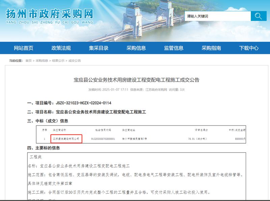
Task: Click the 首页 breadcrumb link
Action: pos(28,61)
